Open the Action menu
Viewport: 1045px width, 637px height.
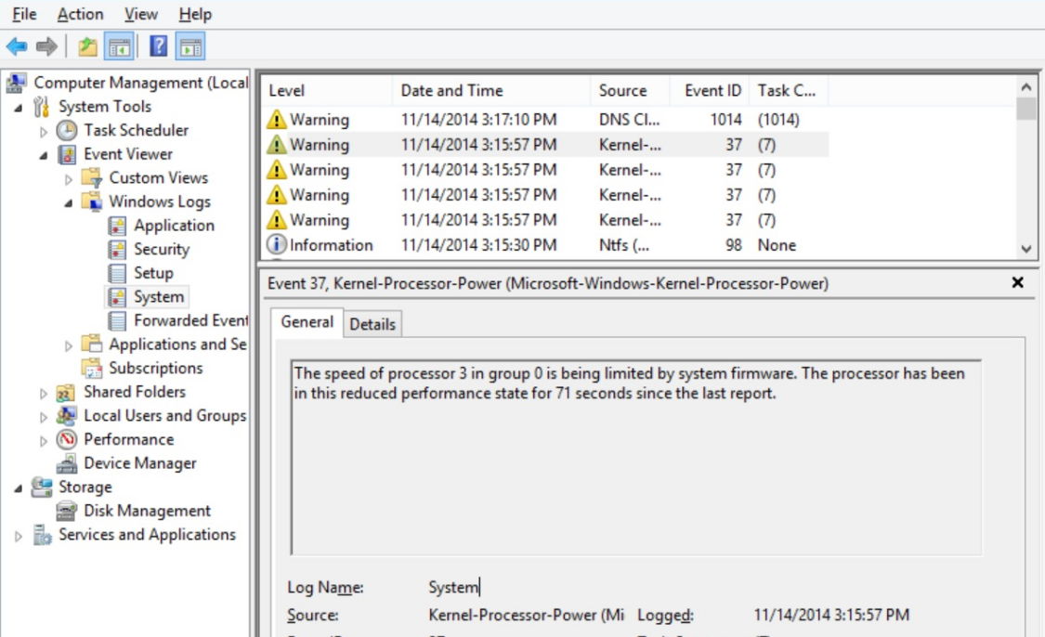pyautogui.click(x=80, y=14)
